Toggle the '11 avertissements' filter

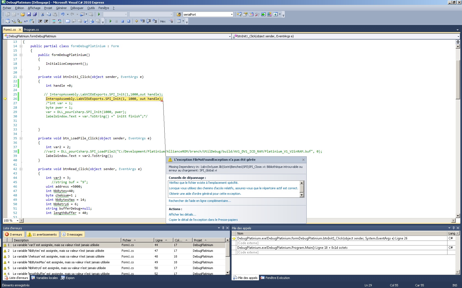click(43, 234)
